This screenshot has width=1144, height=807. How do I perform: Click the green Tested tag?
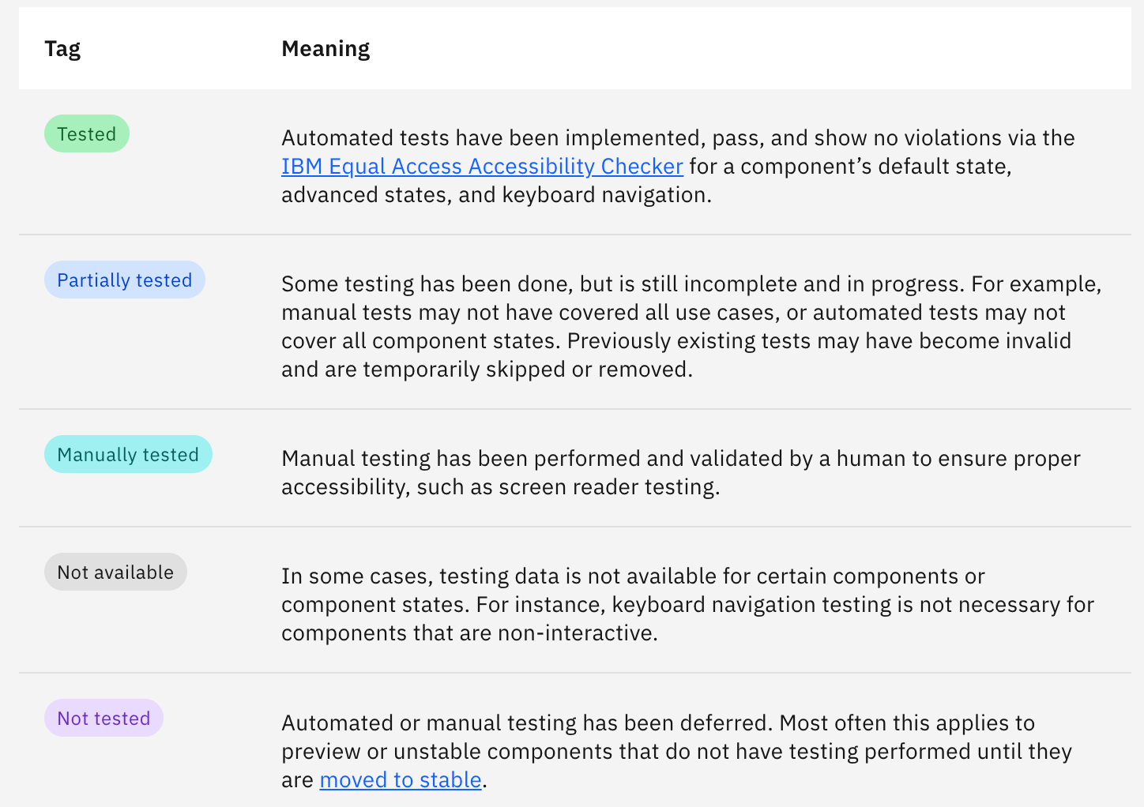(87, 134)
